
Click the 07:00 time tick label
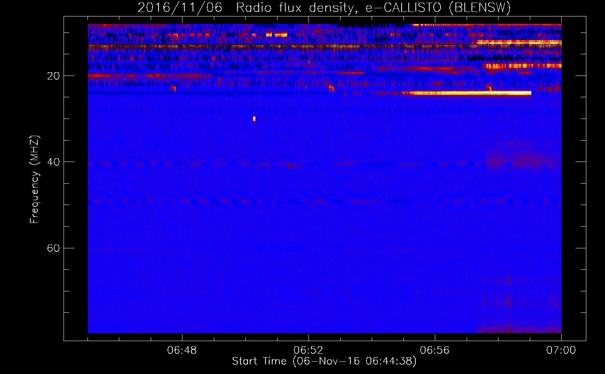[x=561, y=350]
